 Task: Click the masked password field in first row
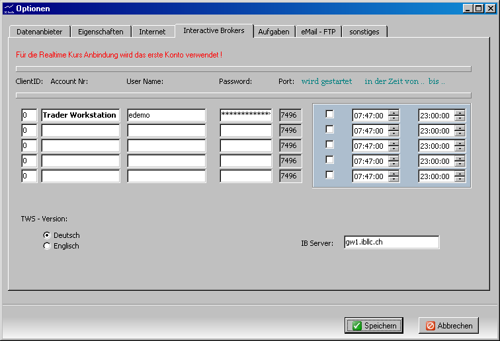(x=246, y=115)
